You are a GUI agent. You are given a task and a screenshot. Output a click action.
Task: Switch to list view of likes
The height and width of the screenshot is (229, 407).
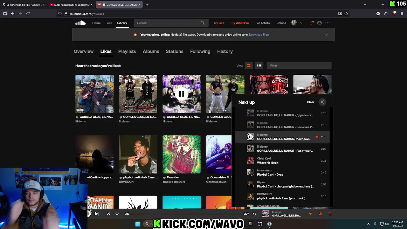259,66
